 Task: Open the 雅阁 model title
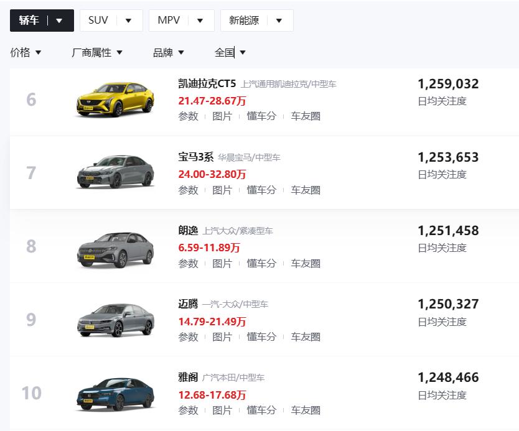(x=188, y=377)
